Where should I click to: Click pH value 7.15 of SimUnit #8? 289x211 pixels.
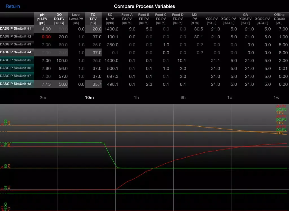click(x=46, y=84)
